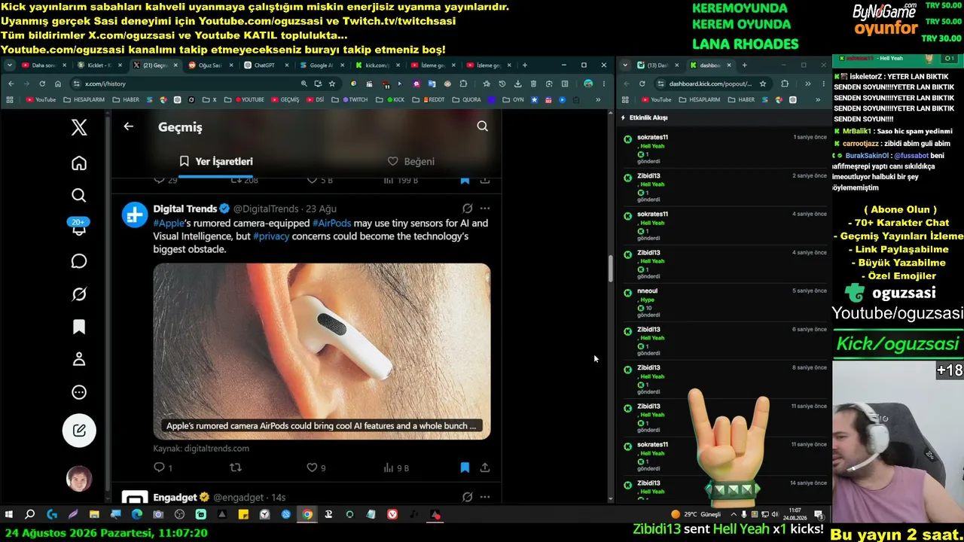Open the #AirPods hashtag link

click(332, 223)
